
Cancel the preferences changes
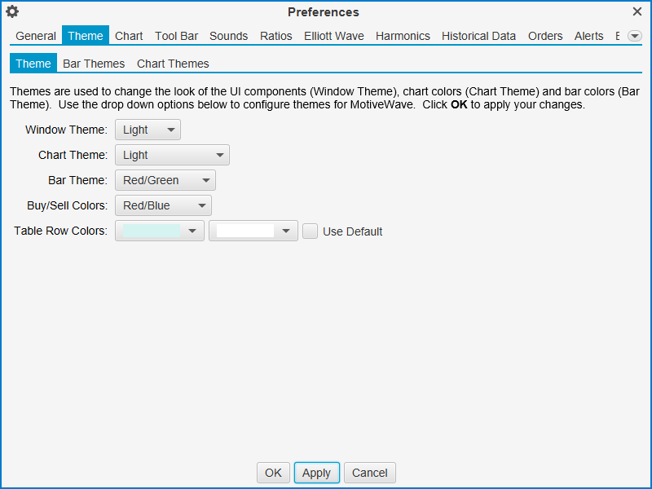(x=370, y=473)
